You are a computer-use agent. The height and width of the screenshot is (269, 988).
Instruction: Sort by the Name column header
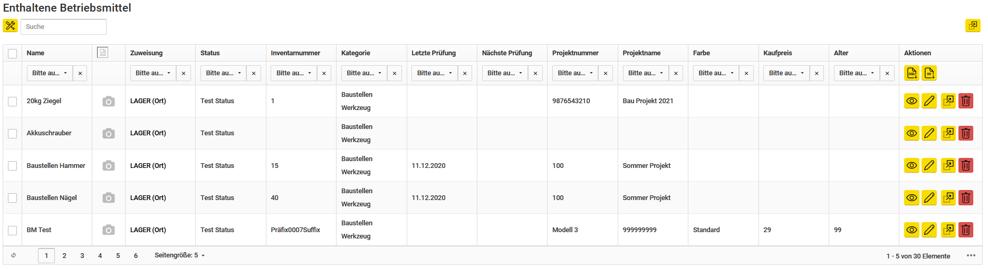[35, 53]
